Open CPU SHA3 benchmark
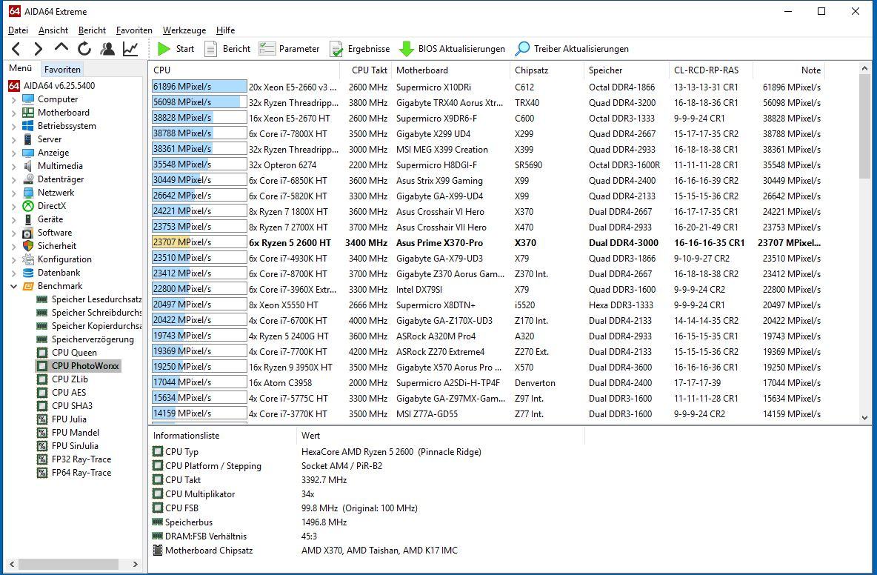This screenshot has width=877, height=575. [x=65, y=406]
